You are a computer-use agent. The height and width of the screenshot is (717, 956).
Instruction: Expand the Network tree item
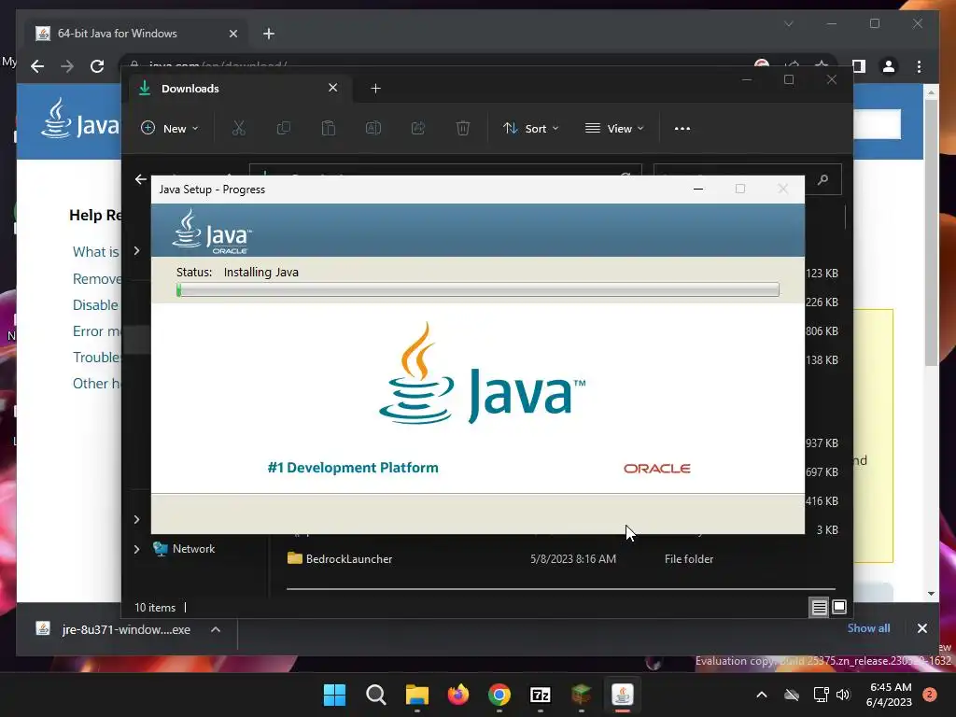click(136, 549)
